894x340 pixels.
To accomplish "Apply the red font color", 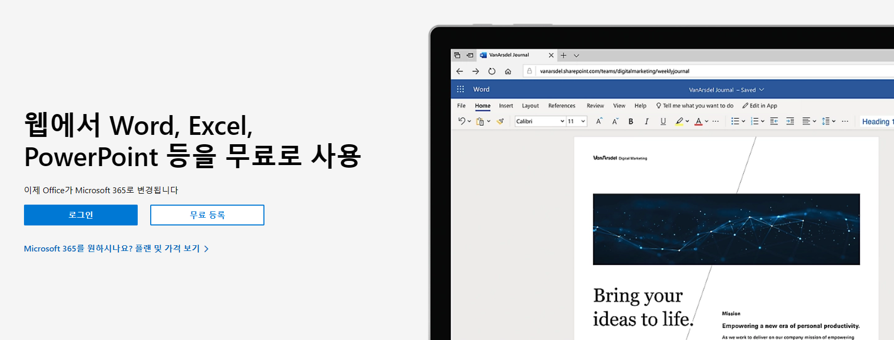I will point(698,121).
